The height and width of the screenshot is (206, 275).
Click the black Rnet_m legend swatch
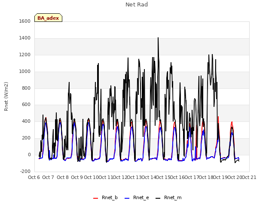158,198
